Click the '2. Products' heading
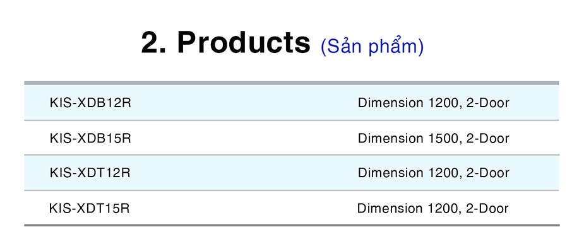 point(225,42)
